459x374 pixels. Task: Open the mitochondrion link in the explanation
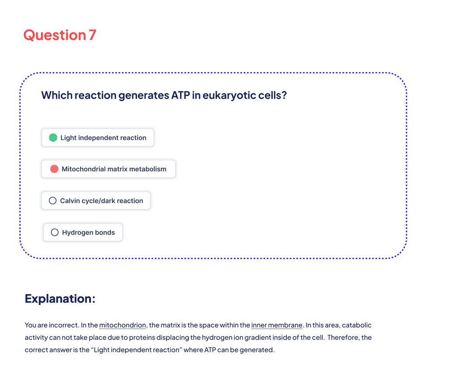click(123, 325)
